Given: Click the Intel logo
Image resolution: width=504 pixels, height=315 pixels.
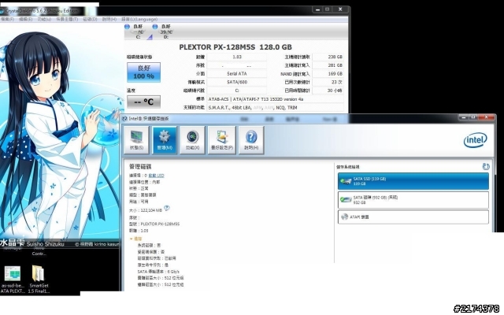Looking at the screenshot, I should [x=476, y=140].
